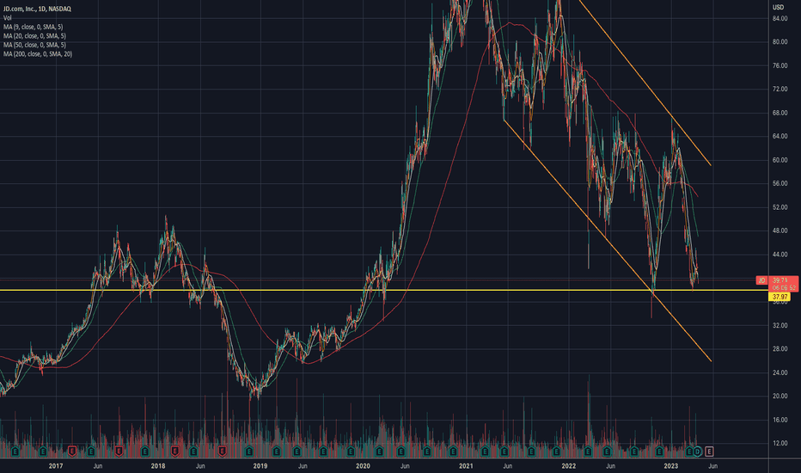Viewport: 801px width, 473px height.
Task: Click the 84.00 price axis label
Action: coord(780,18)
